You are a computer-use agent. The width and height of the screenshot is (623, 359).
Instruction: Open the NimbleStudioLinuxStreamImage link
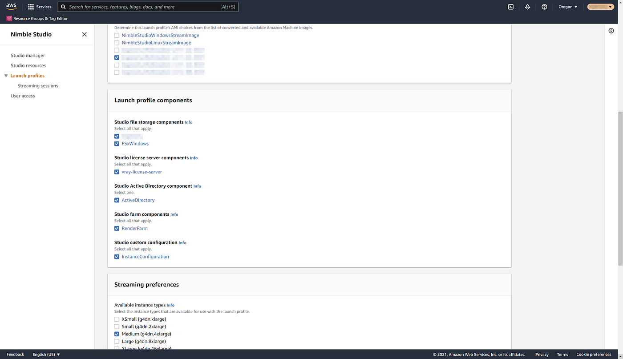(x=156, y=43)
